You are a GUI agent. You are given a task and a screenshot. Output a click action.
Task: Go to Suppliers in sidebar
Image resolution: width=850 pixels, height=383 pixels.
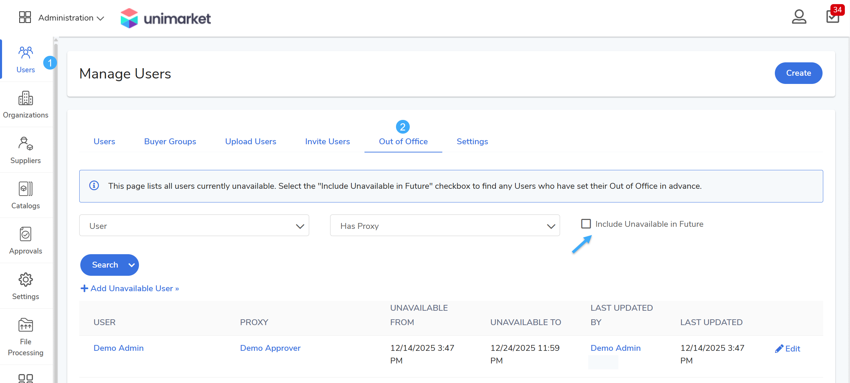tap(25, 150)
